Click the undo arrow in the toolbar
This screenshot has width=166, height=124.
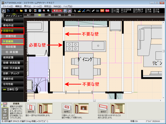(x=9, y=11)
